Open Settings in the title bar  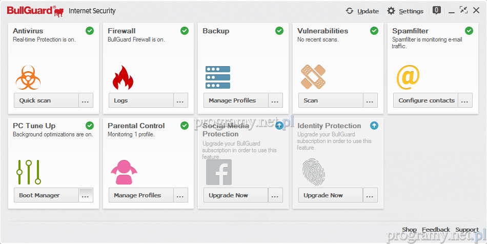point(405,11)
